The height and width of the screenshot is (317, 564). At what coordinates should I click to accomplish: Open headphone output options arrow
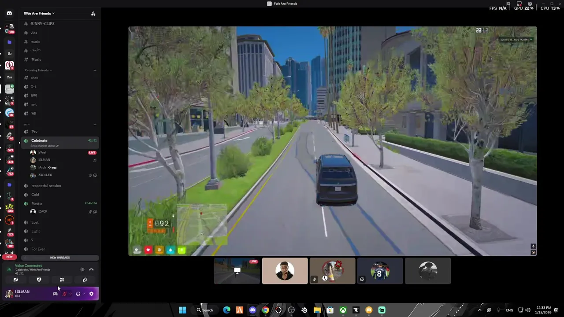click(x=84, y=294)
